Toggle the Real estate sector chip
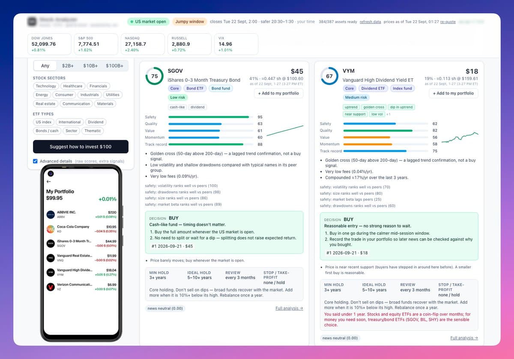The image size is (514, 359). [45, 104]
